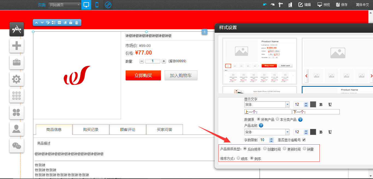The image size is (373, 179).
Task: Click the gear settings icon in left sidebar
Action: click(x=17, y=79)
